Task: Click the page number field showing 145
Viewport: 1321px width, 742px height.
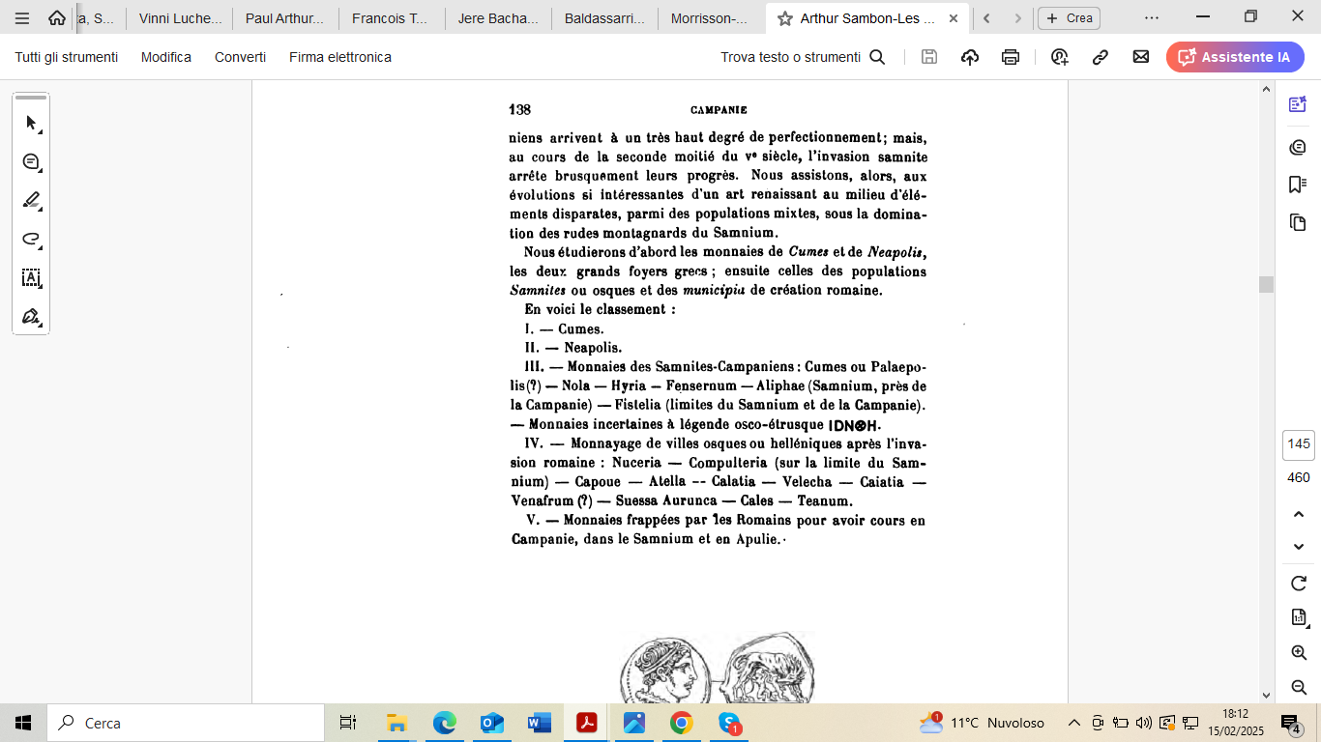Action: [1299, 444]
